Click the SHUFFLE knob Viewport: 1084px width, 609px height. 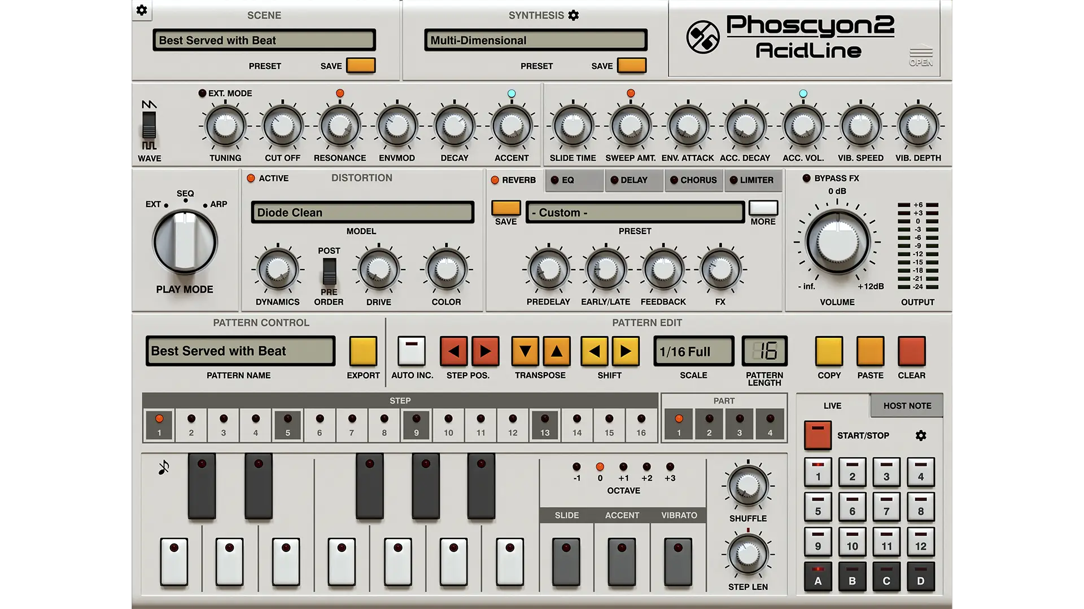(x=748, y=486)
